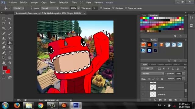Open the History panel icon
Viewport: 195px width, 109px height.
[x=192, y=18]
